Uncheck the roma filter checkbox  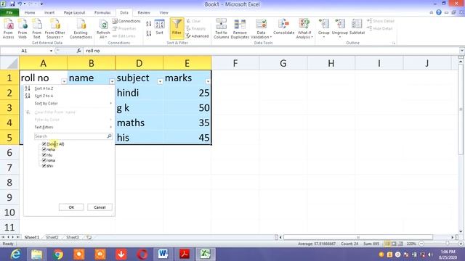[x=44, y=160]
